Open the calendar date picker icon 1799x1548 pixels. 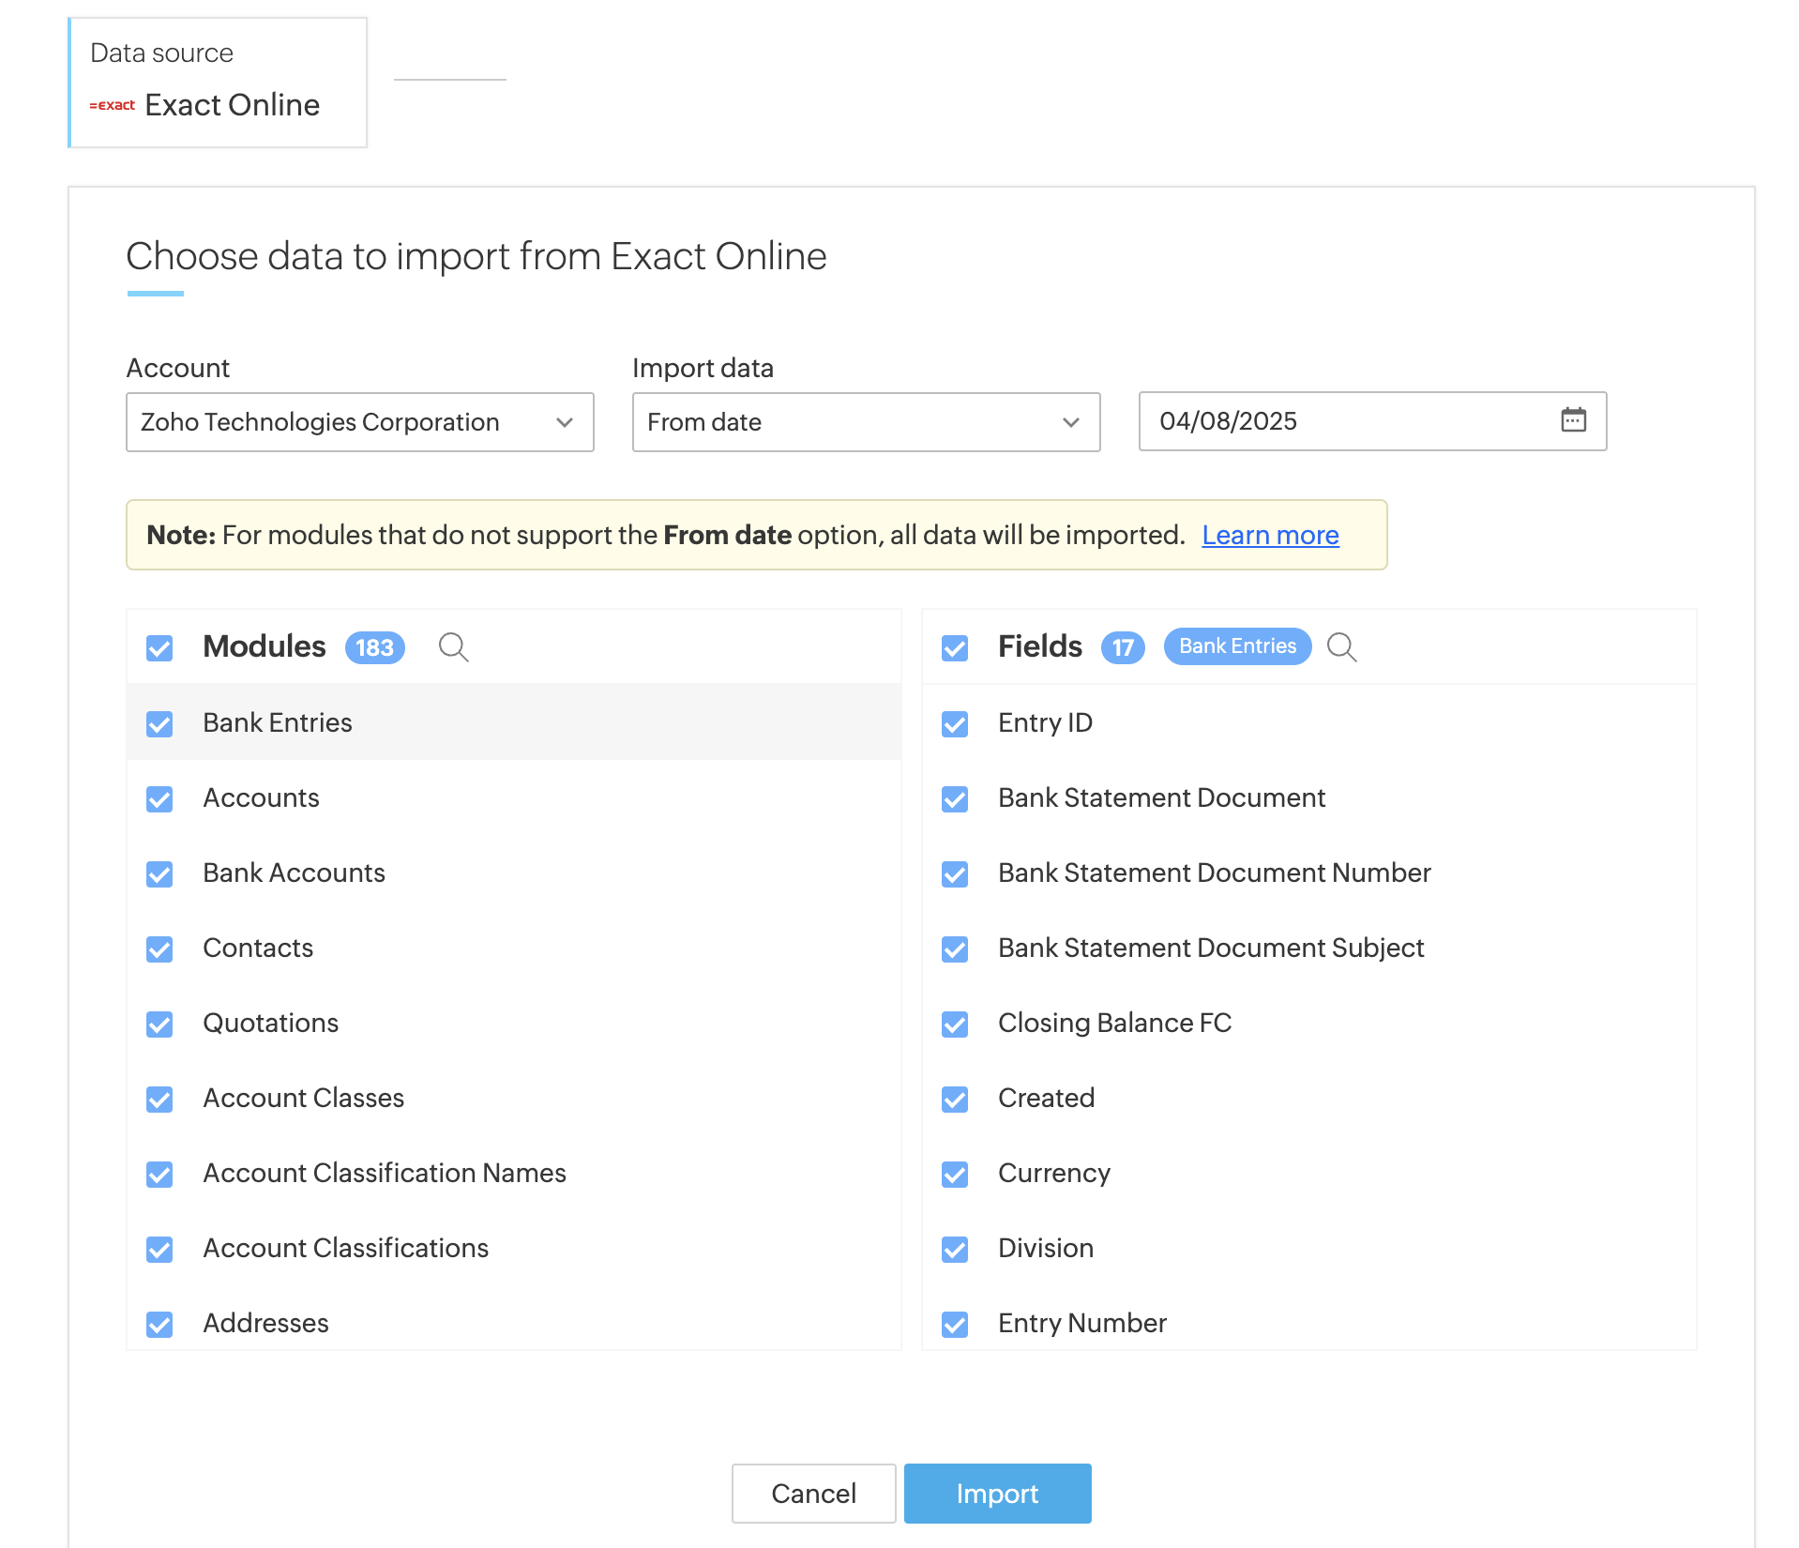tap(1573, 420)
